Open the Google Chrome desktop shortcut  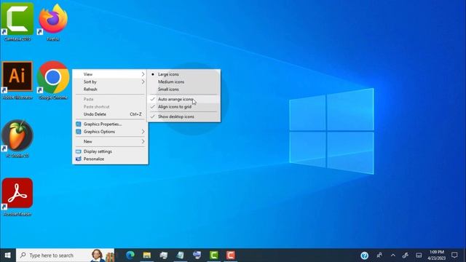coord(53,79)
